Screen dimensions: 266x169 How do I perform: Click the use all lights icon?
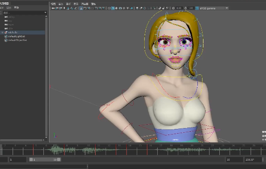pyautogui.click(x=127, y=8)
